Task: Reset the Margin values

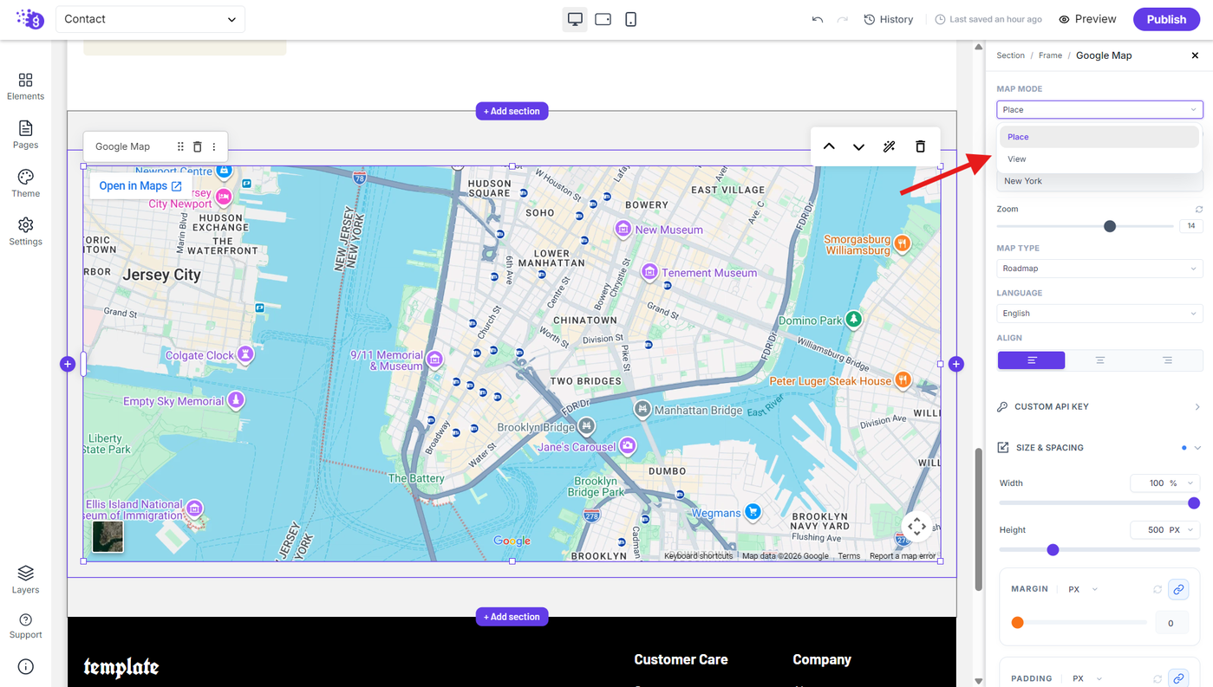Action: [1158, 589]
